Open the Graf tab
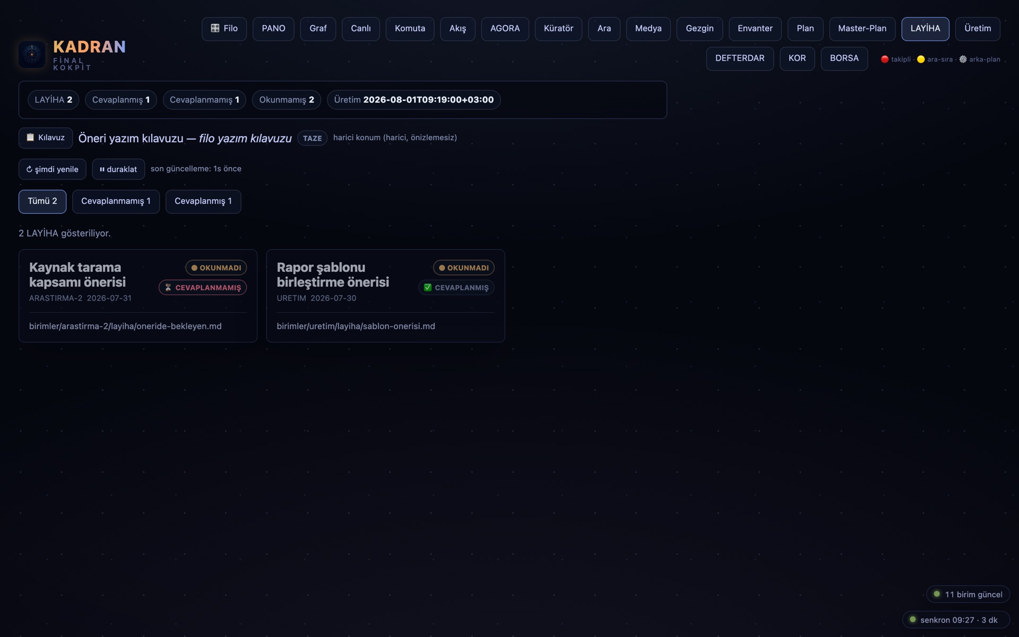The height and width of the screenshot is (637, 1019). (x=318, y=29)
